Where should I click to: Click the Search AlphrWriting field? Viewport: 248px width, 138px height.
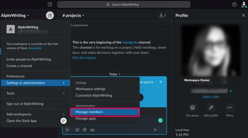point(124,5)
